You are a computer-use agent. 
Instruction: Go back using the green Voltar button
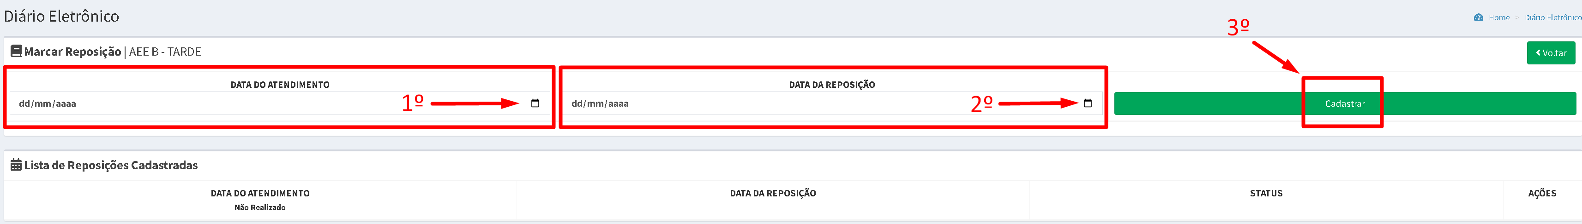pos(1551,52)
